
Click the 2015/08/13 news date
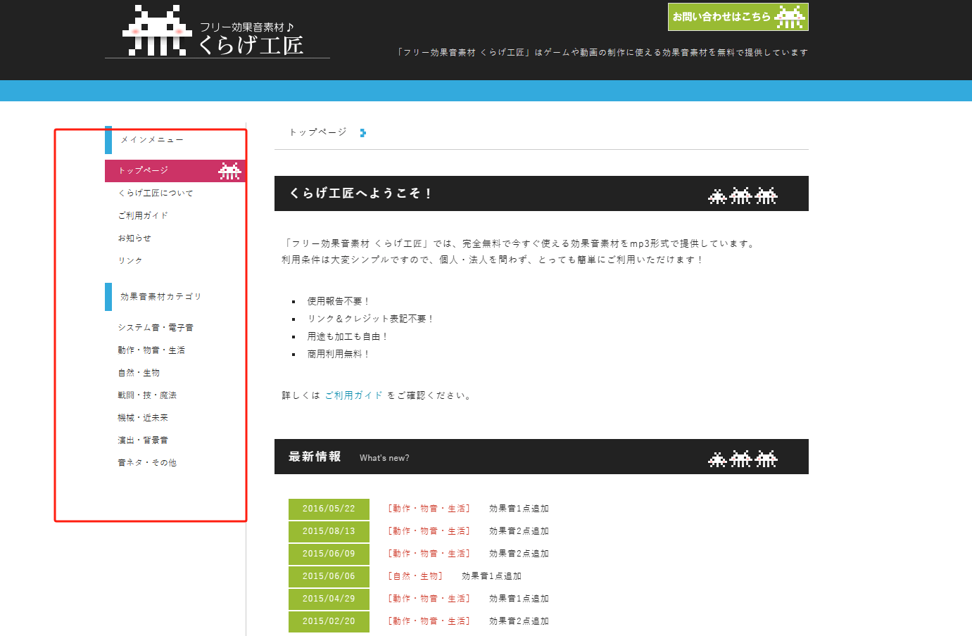click(329, 531)
